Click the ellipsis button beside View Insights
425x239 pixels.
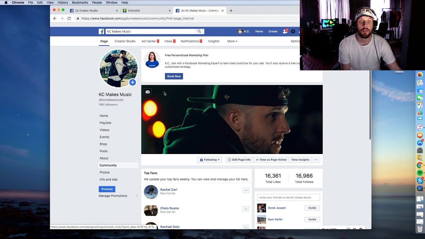pos(316,160)
